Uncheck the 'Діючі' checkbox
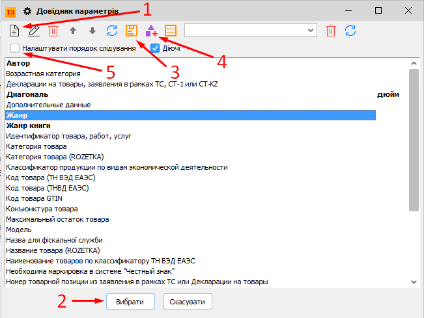This screenshot has height=318, width=424. coord(155,48)
